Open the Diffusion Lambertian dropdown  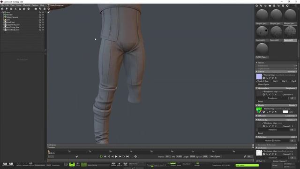(291, 116)
